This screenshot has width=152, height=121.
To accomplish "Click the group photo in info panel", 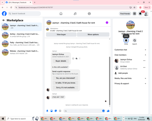I will point(130,25).
